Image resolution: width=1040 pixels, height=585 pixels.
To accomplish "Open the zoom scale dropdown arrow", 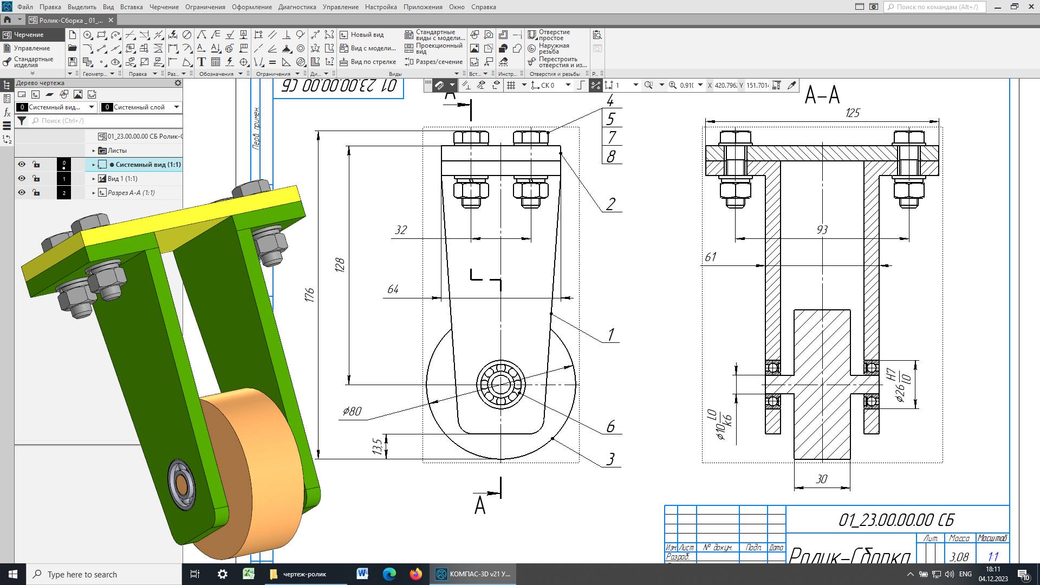I will point(700,85).
